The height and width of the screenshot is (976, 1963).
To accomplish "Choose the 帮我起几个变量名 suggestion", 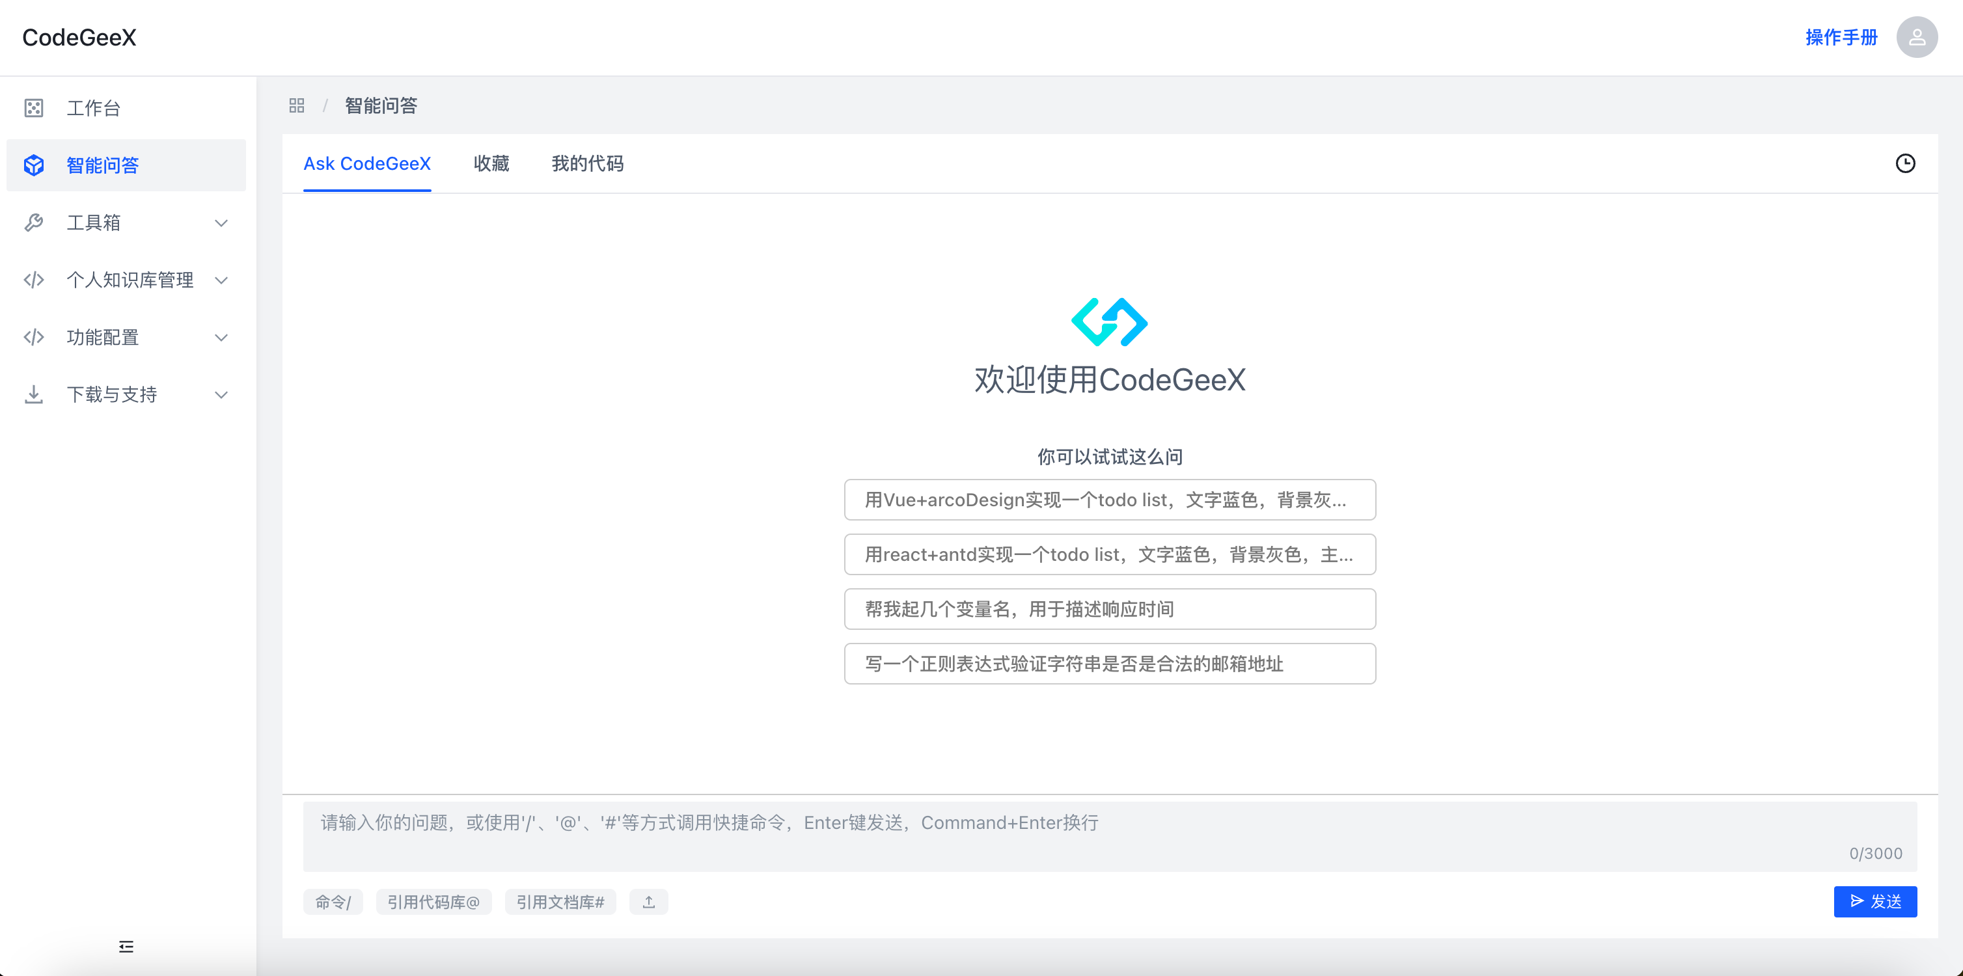I will pyautogui.click(x=1110, y=610).
